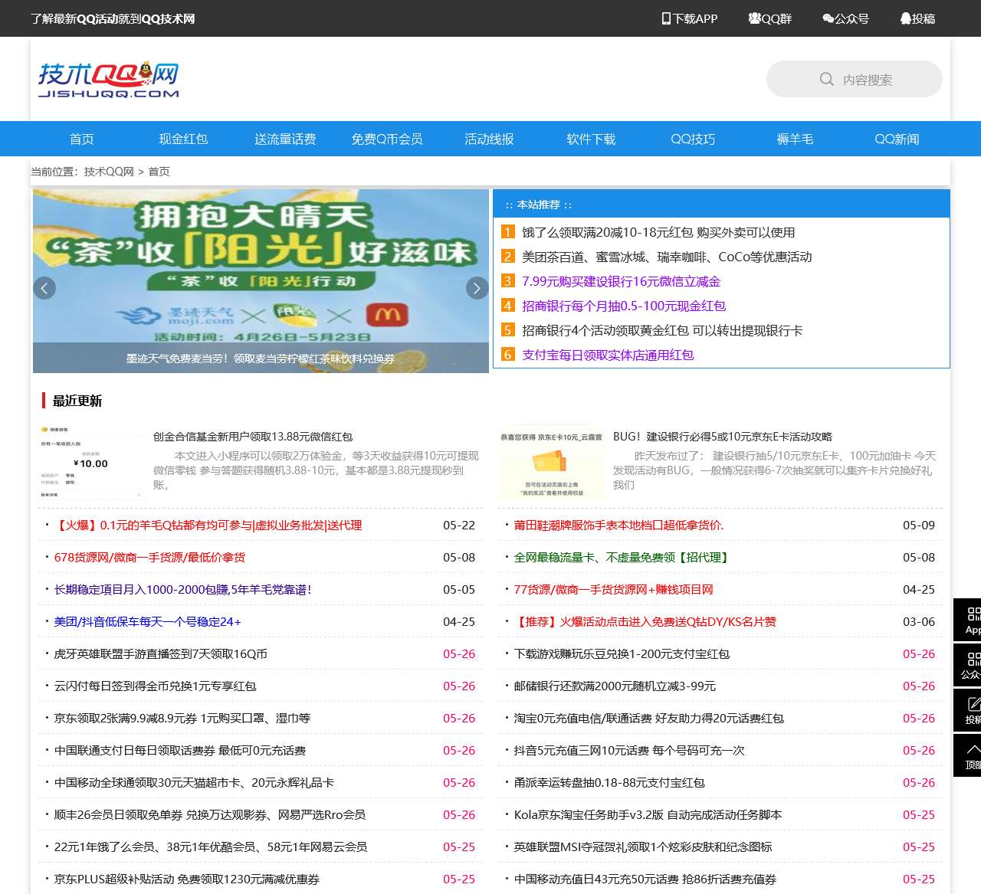
Task: Click the magnifier search icon
Action: (826, 79)
